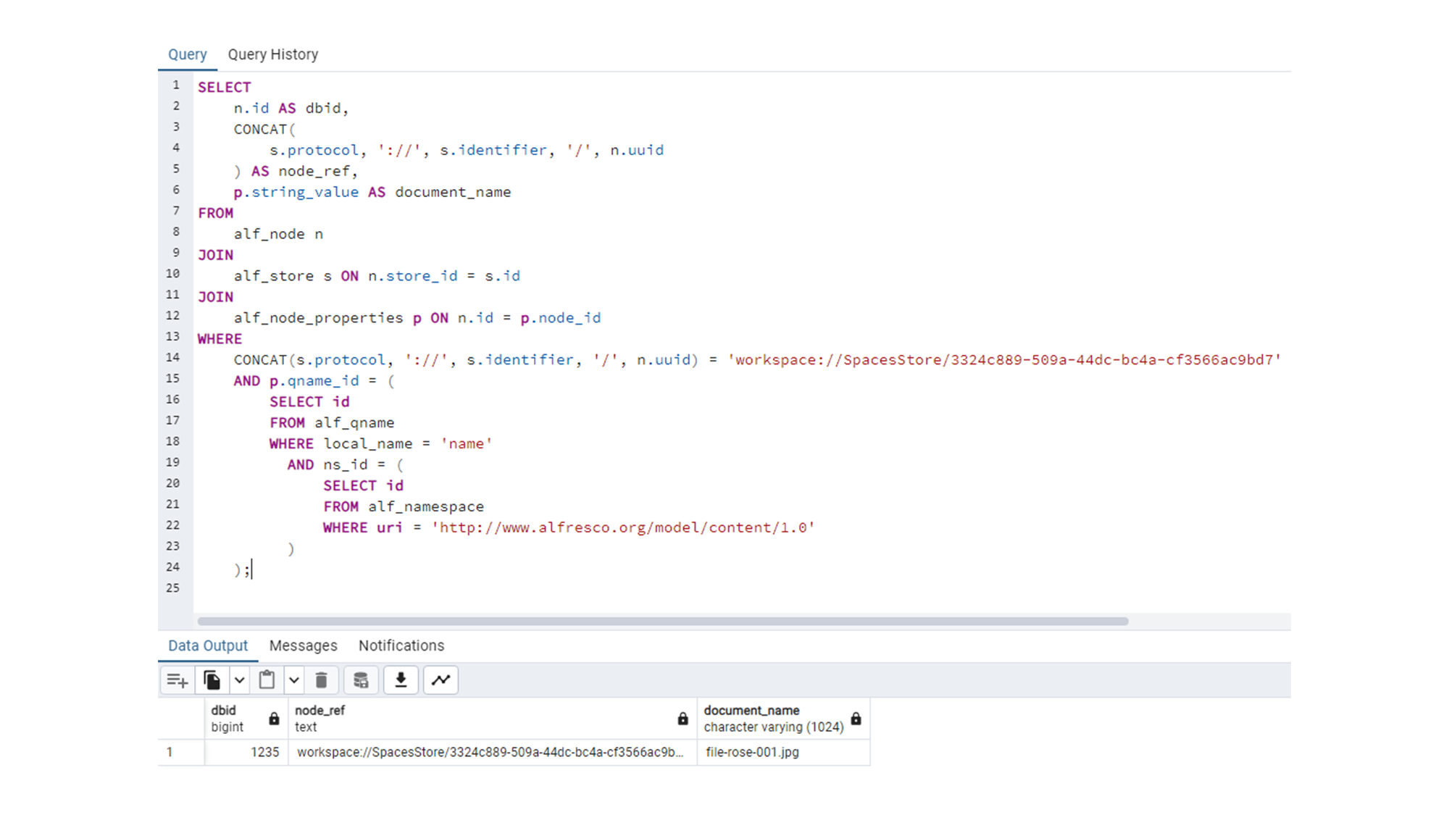Click the lock icon on document_name column

click(856, 719)
